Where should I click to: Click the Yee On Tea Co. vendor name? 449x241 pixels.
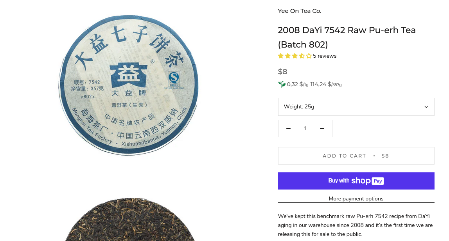pos(300,11)
